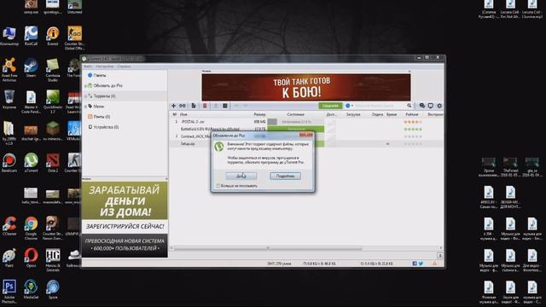Open the Dota 2 desktop shortcut
This screenshot has height=307, width=546.
(53, 163)
